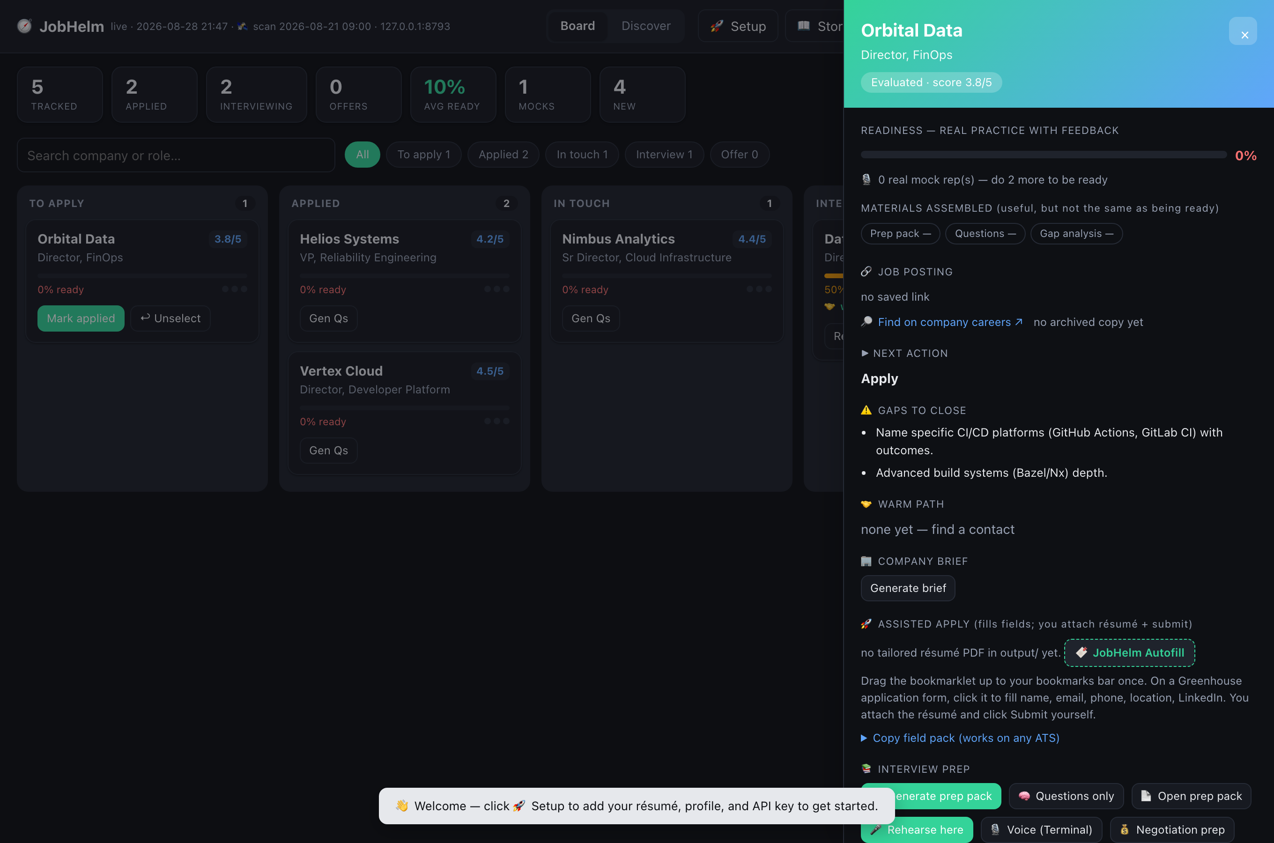Click the warning icon beside Gaps to Close
1274x843 pixels.
coord(866,410)
